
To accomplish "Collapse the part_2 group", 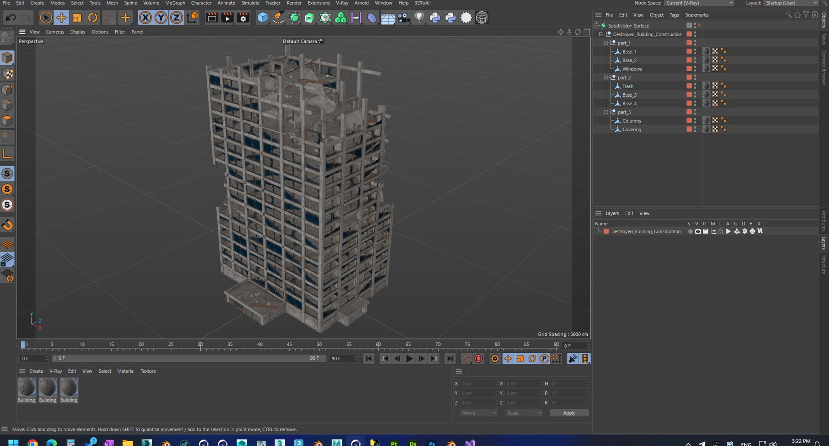I will coord(606,77).
